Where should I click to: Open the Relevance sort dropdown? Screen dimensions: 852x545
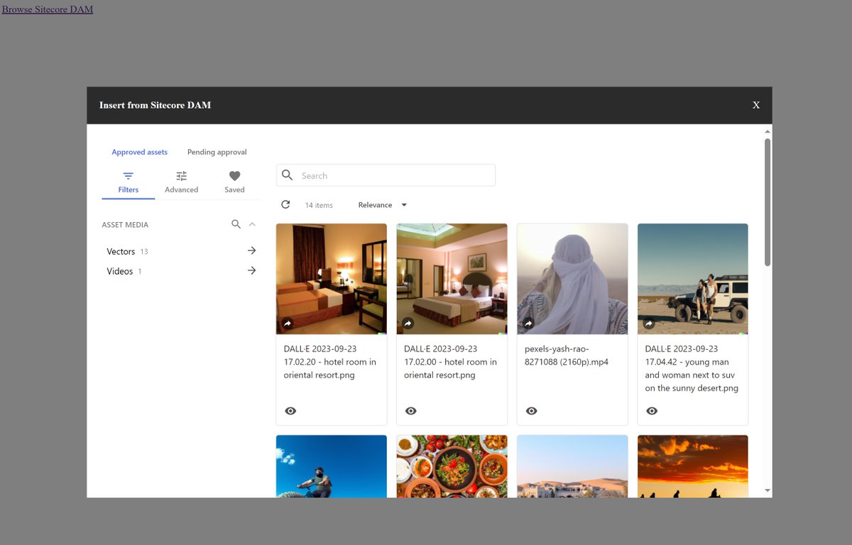[381, 204]
